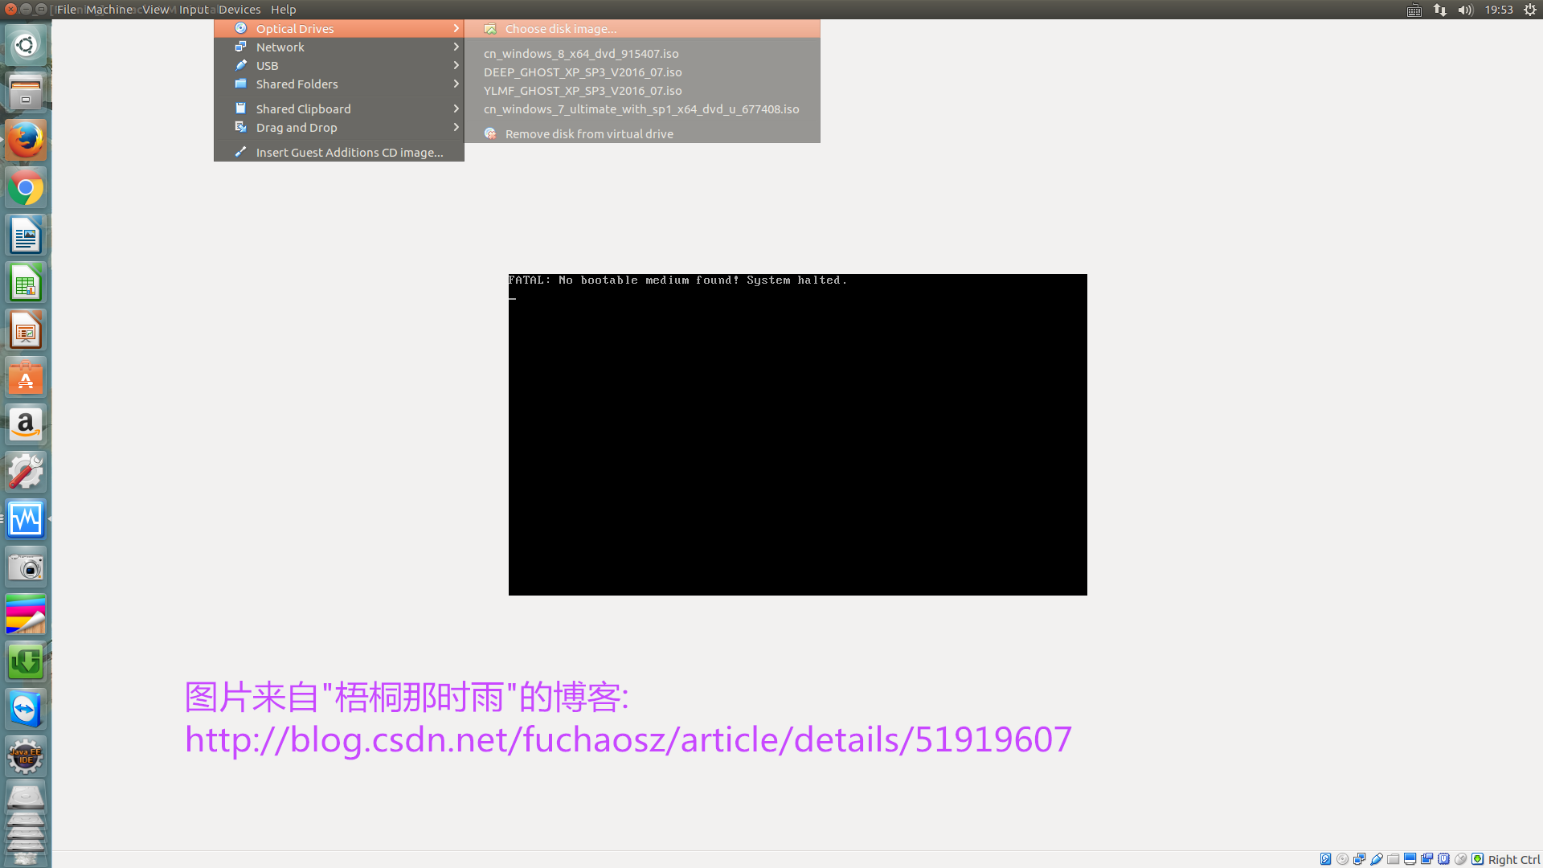Select cn_windows_7_ultimate_with_sp1 ISO
1543x868 pixels.
[641, 108]
